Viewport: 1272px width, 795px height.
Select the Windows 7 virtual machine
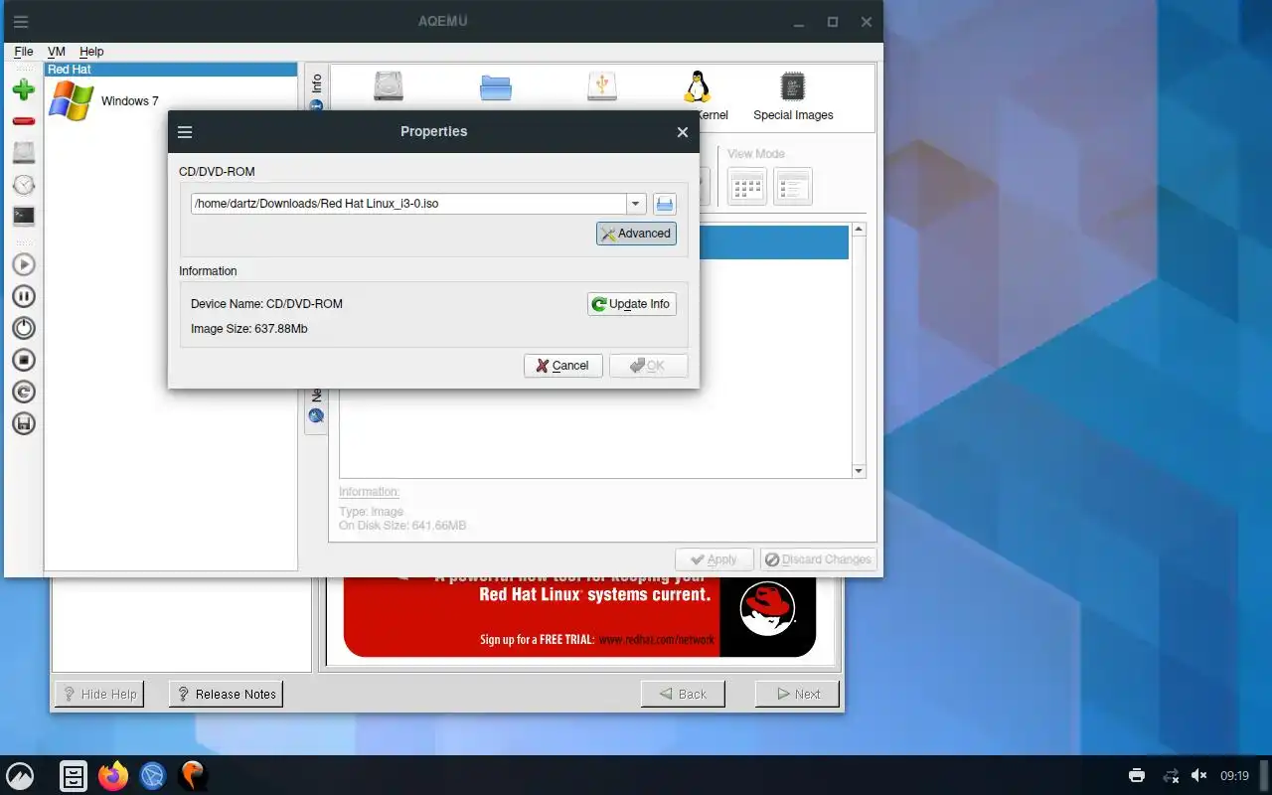click(171, 100)
